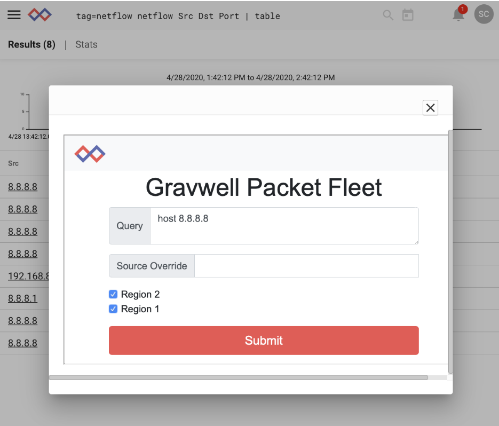Viewport: 499px width, 426px height.
Task: Click the Region 1 label
Action: click(140, 309)
